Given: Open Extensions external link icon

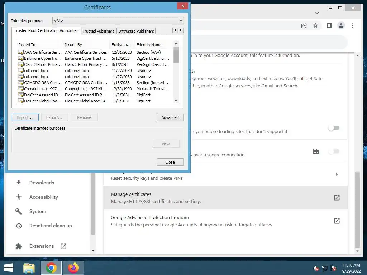Looking at the screenshot, I should tap(63, 246).
